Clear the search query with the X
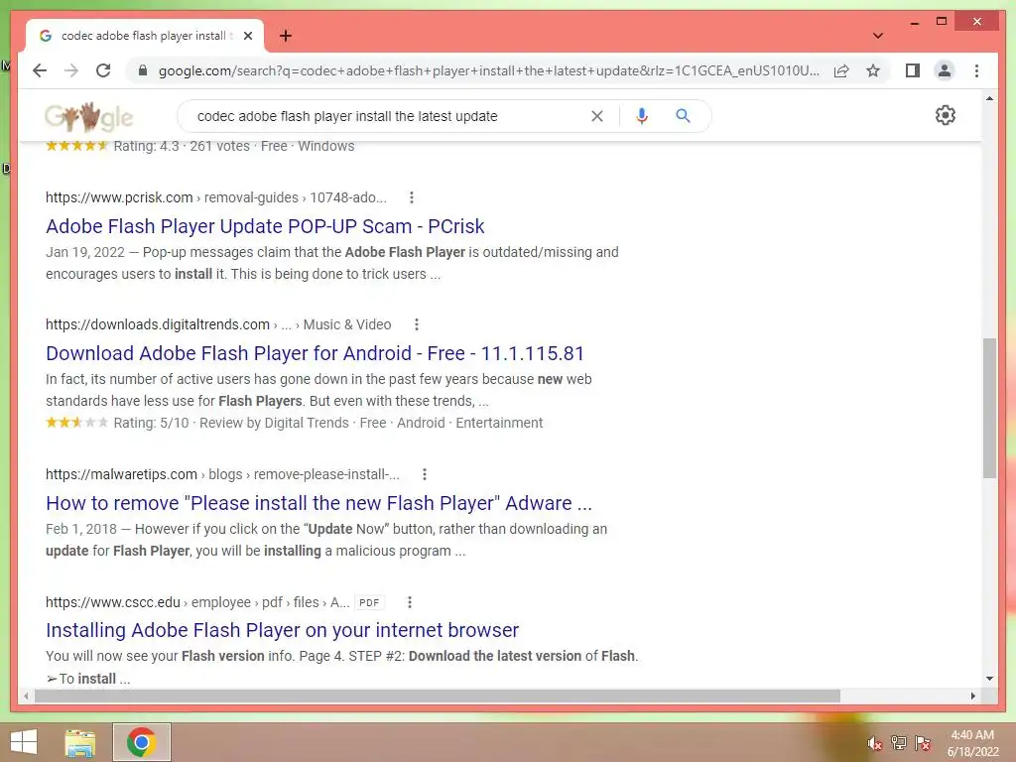Image resolution: width=1016 pixels, height=762 pixels. pyautogui.click(x=596, y=116)
